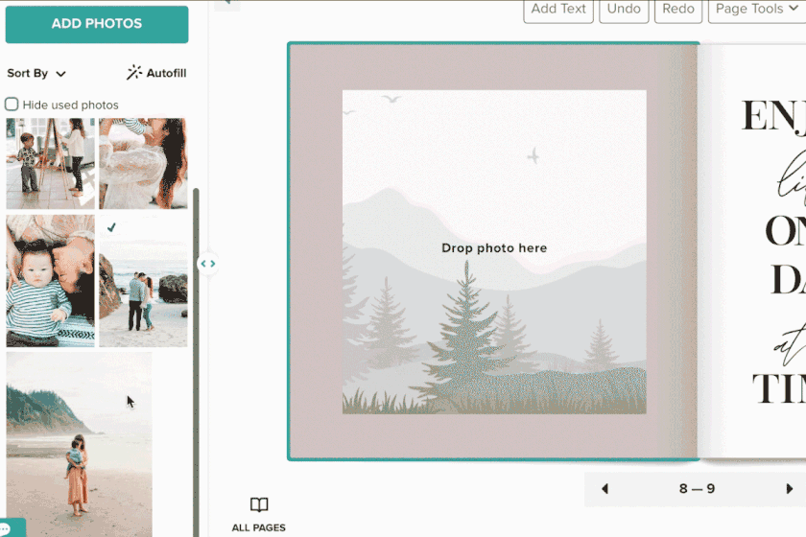Click the panel collapse handle with arrows

coord(207,264)
